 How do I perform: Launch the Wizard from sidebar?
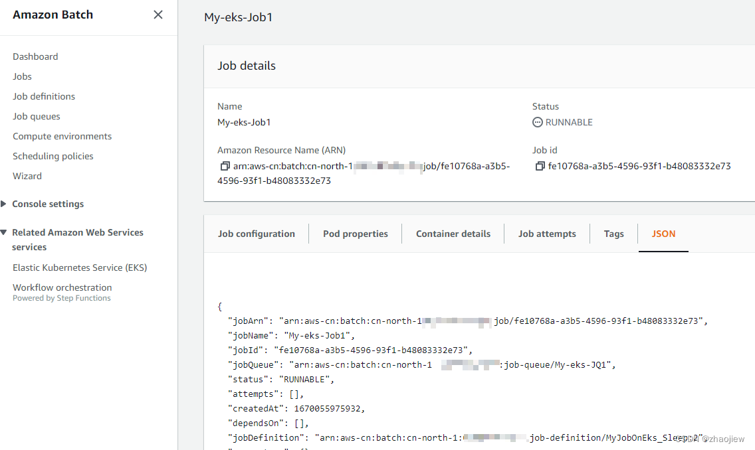tap(27, 176)
